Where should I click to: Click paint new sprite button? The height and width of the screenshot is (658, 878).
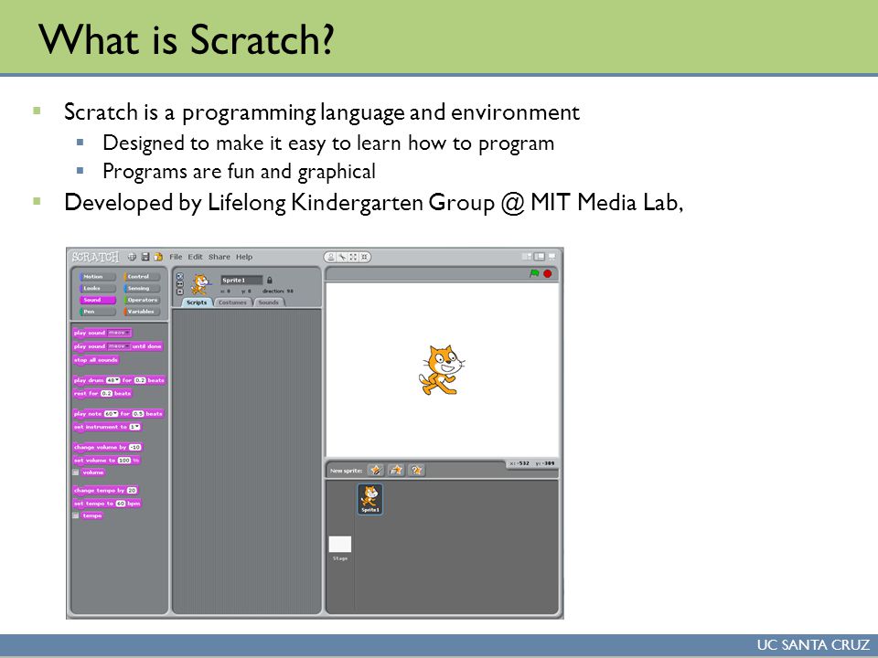coord(376,470)
